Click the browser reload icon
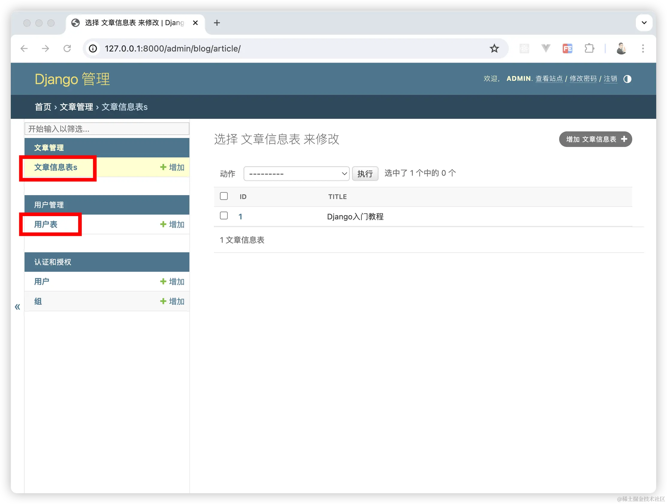667x504 pixels. click(x=67, y=48)
